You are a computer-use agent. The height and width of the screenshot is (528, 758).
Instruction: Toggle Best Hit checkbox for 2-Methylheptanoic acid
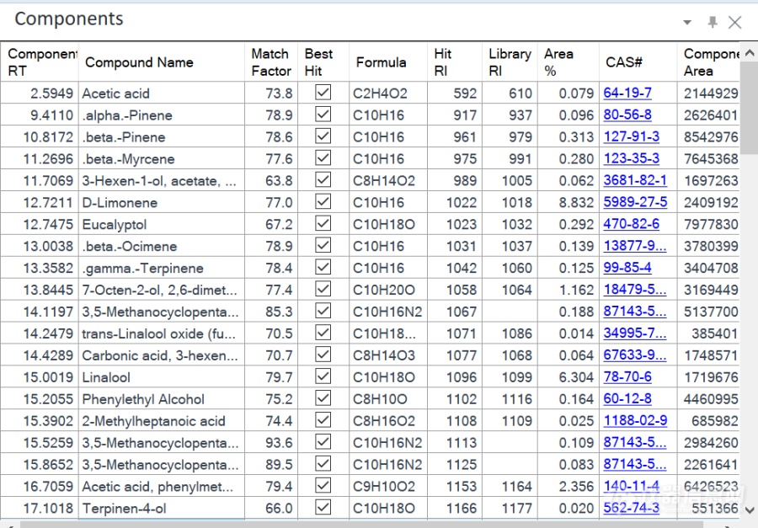tap(323, 419)
